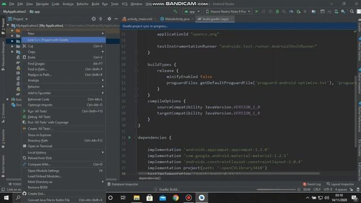This screenshot has width=361, height=203.
Task: Click the Windows Start button
Action: pos(6,198)
